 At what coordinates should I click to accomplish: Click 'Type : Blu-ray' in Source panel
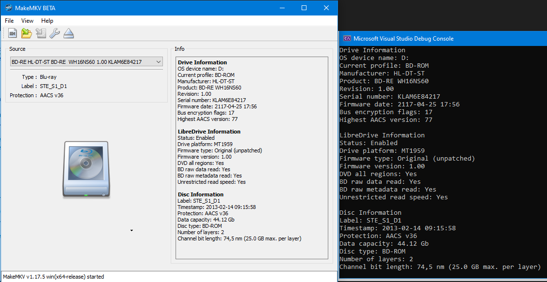pos(39,77)
